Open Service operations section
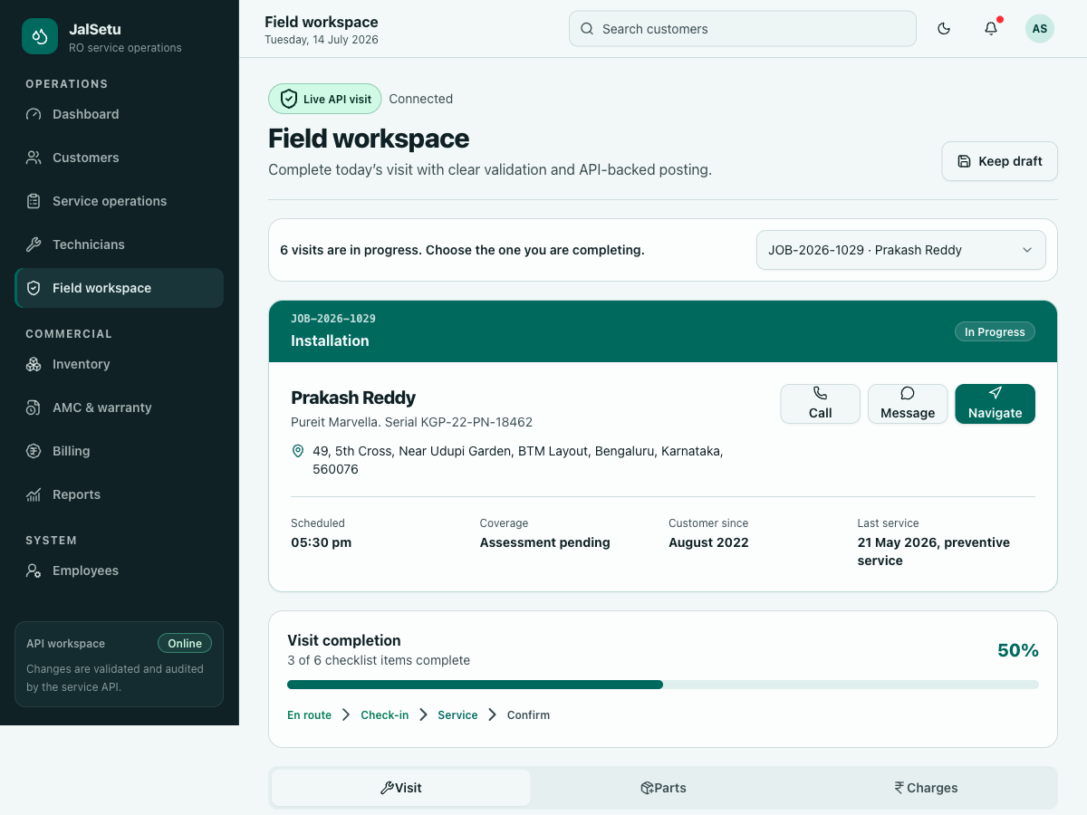This screenshot has width=1087, height=815. [x=119, y=201]
